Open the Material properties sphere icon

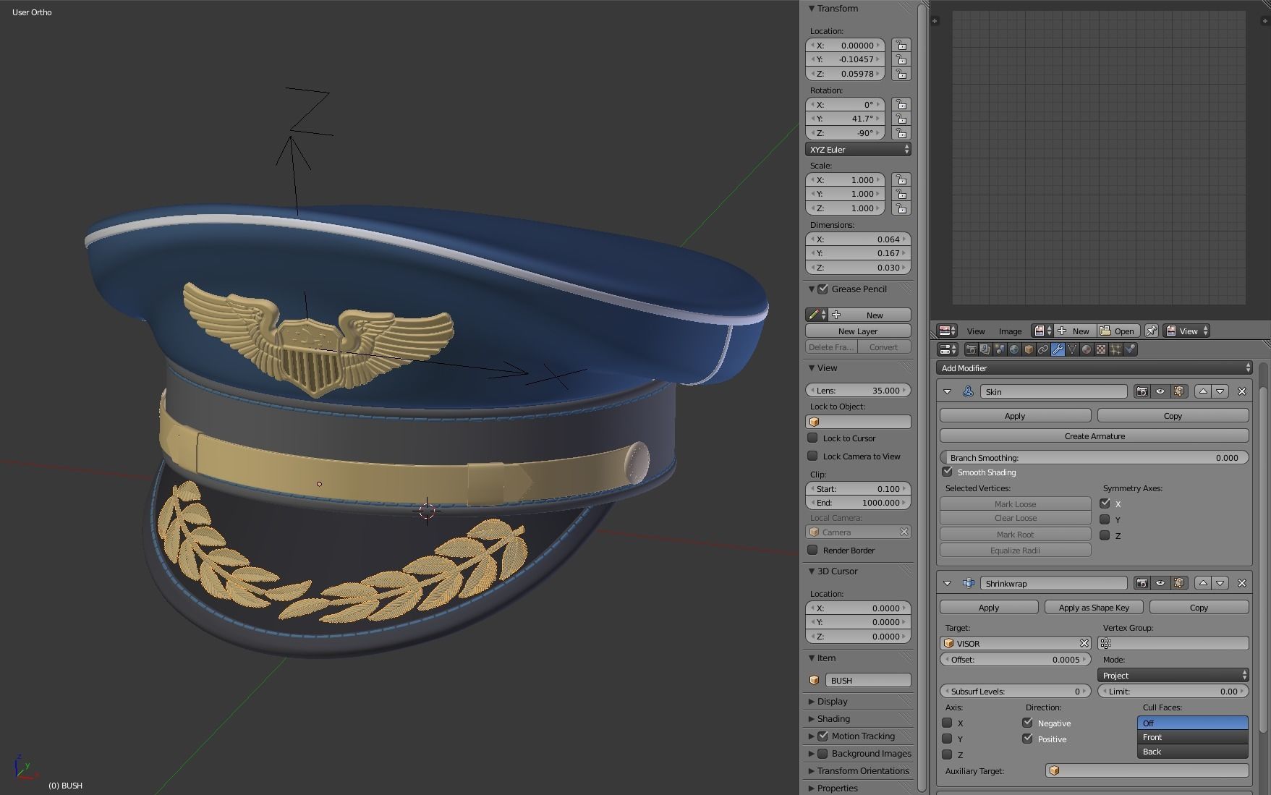(x=1087, y=349)
